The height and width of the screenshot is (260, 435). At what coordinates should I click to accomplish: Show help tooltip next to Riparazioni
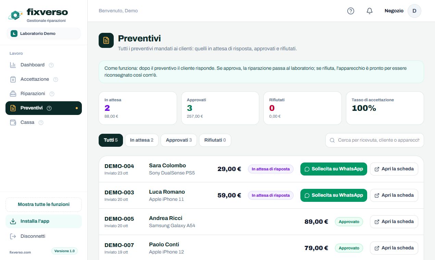(x=52, y=94)
